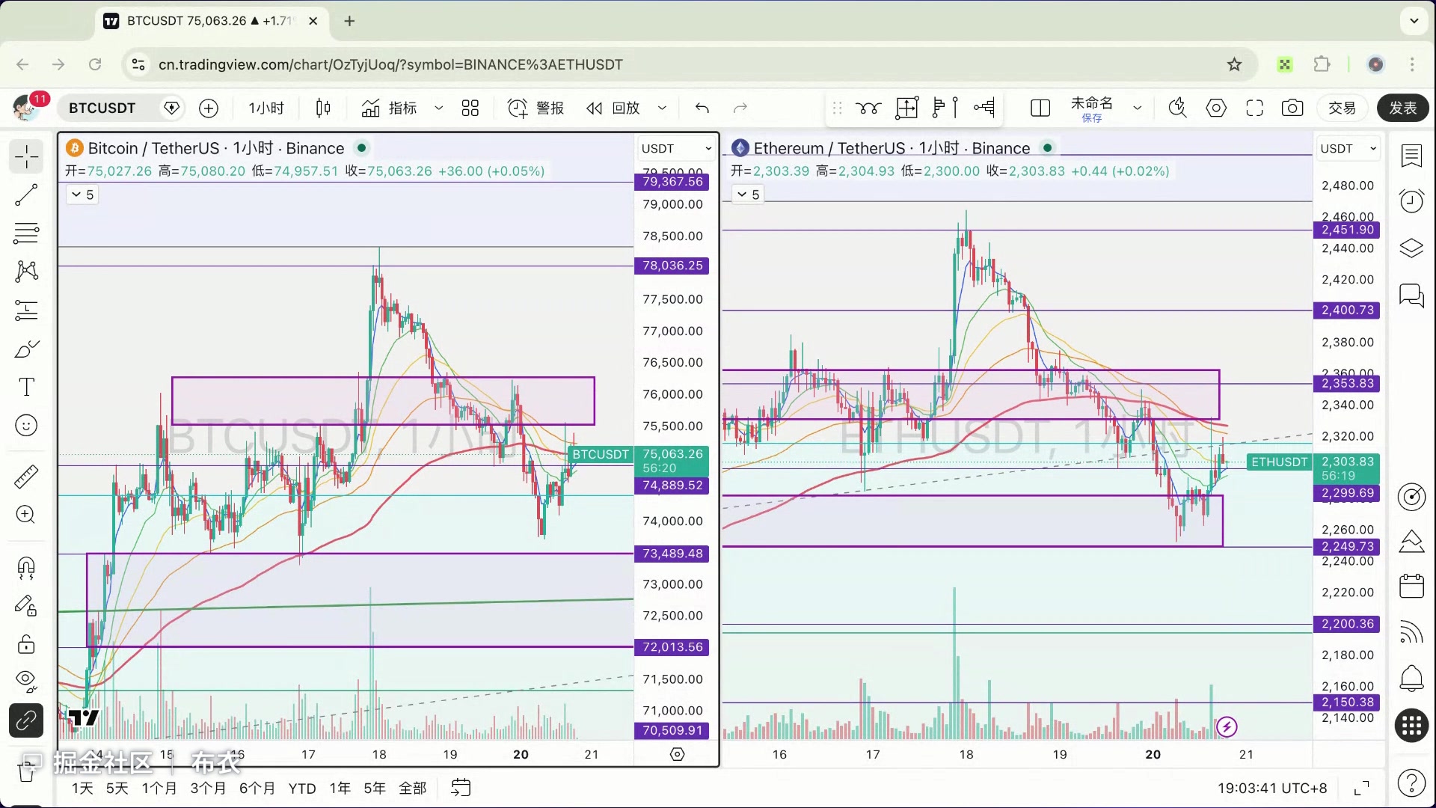This screenshot has width=1436, height=808.
Task: Pick the ruler measurement tool
Action: coord(26,477)
